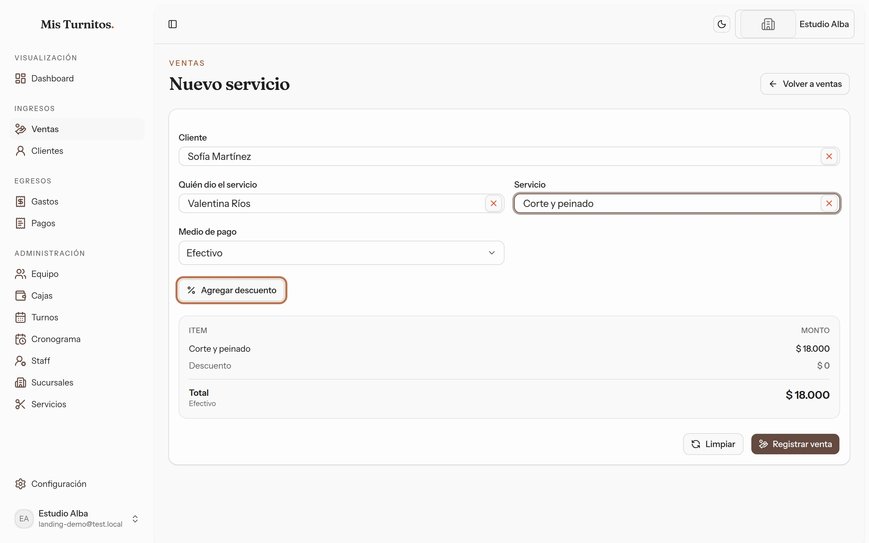Click the $ 18.000 total amount
Screen dimensions: 869x543
[807, 395]
